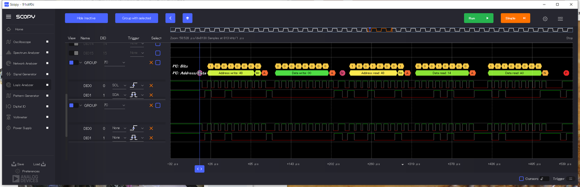This screenshot has width=580, height=187.
Task: Click the Save icon in the sidebar footer
Action: tap(14, 164)
